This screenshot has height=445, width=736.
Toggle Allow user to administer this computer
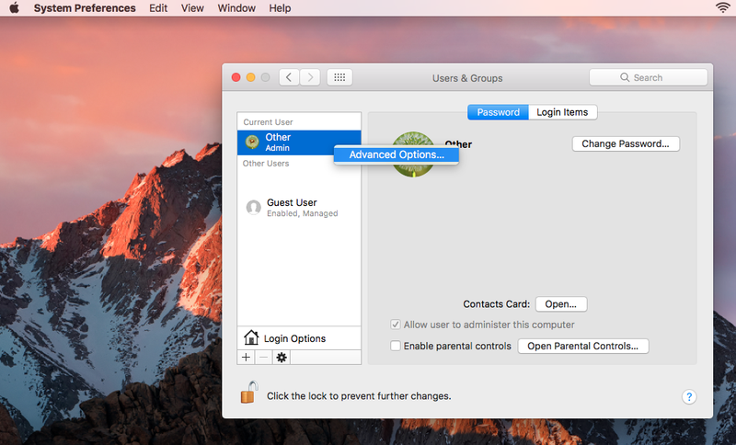pyautogui.click(x=396, y=325)
